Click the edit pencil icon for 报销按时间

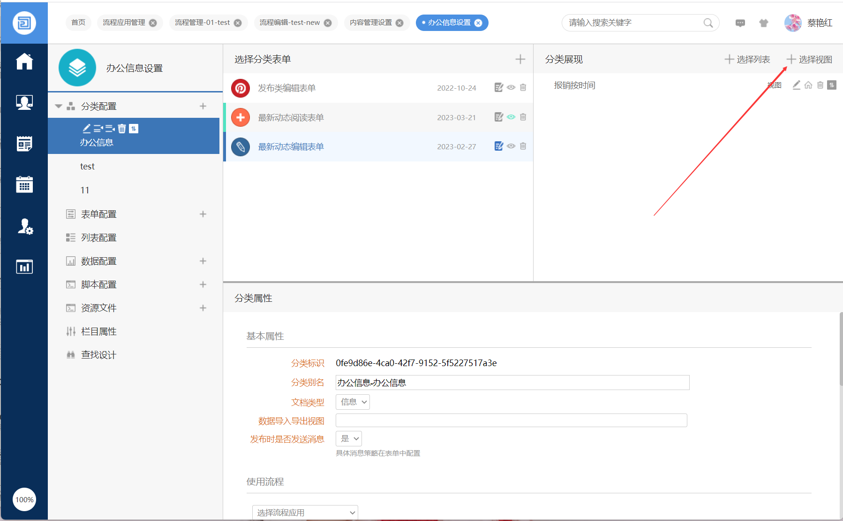[796, 85]
